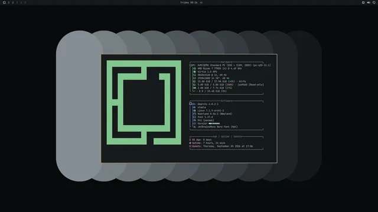Click the 'Software' section heading

click(226, 101)
